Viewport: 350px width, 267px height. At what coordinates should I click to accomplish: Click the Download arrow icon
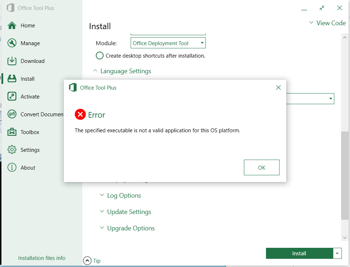[12, 61]
